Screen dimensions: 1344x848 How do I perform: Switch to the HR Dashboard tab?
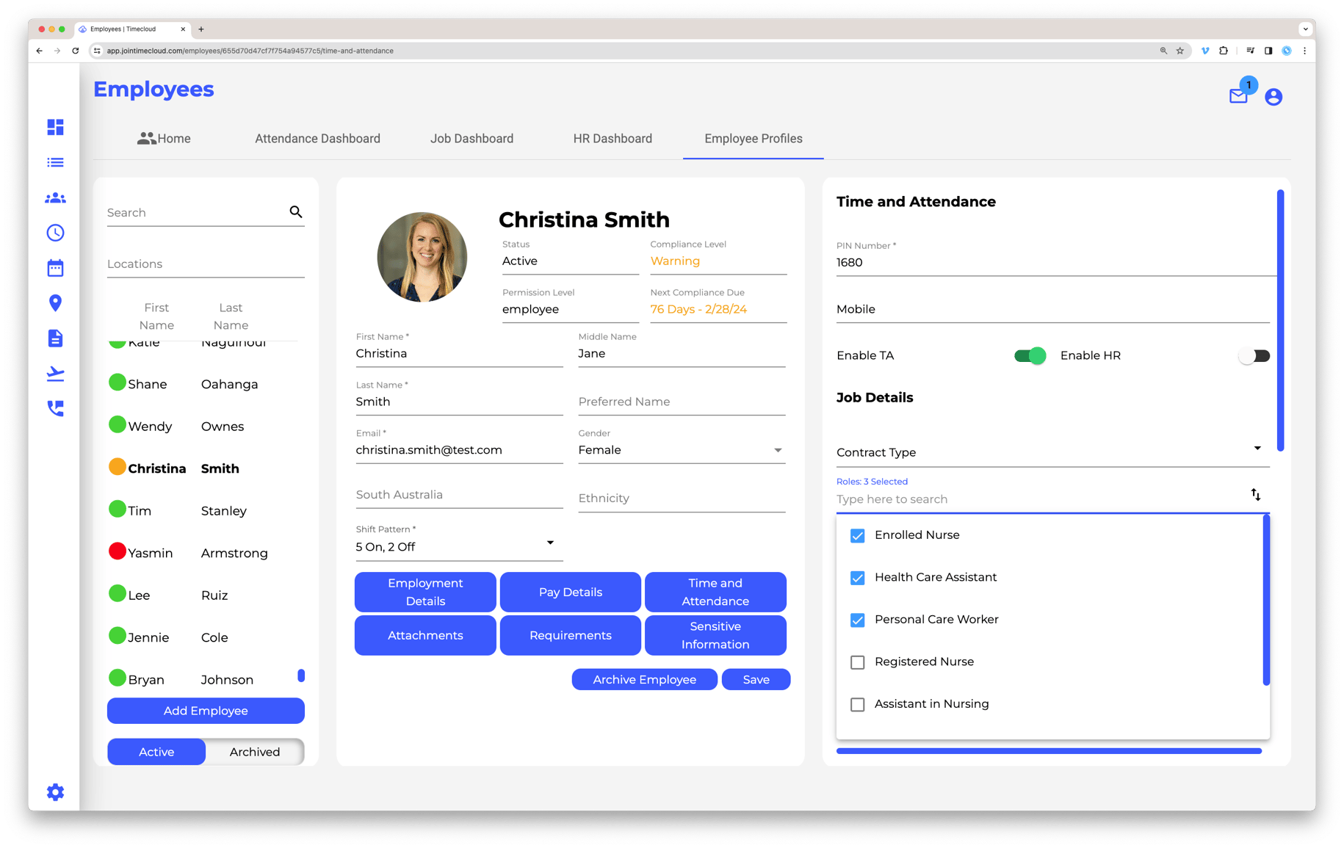pyautogui.click(x=612, y=139)
